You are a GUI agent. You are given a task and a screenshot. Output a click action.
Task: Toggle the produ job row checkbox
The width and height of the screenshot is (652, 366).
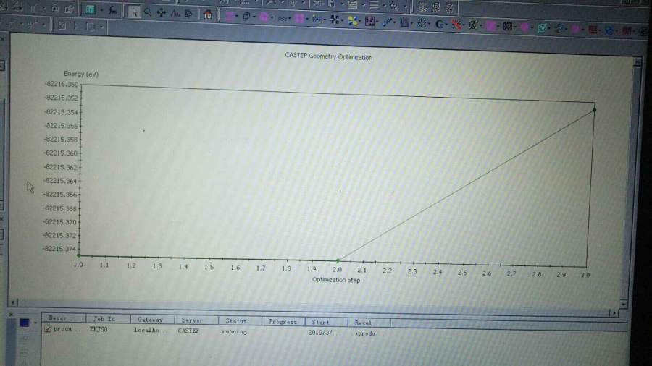48,328
